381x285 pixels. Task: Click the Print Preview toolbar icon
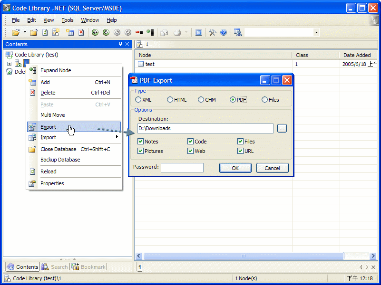[x=164, y=32]
